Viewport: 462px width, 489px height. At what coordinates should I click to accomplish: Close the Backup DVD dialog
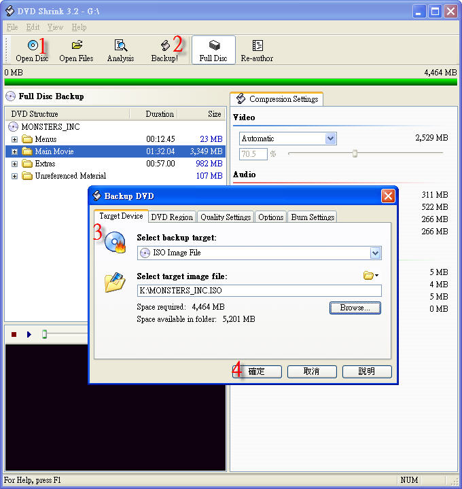388,196
